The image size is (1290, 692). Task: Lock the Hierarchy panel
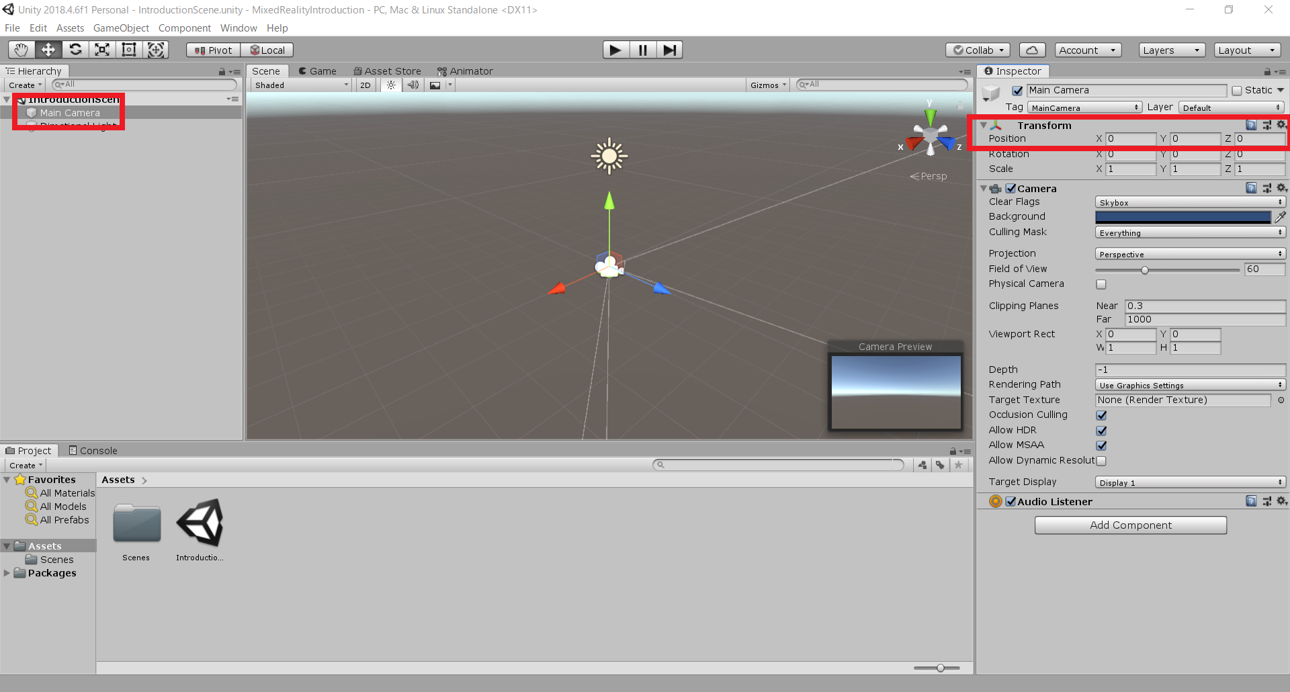(x=222, y=72)
